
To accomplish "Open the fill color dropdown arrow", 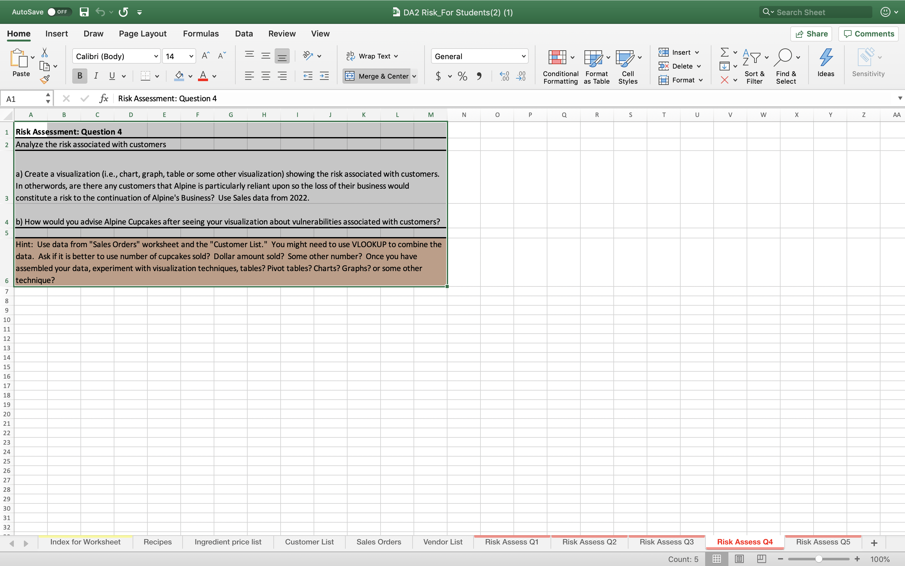I will 190,76.
